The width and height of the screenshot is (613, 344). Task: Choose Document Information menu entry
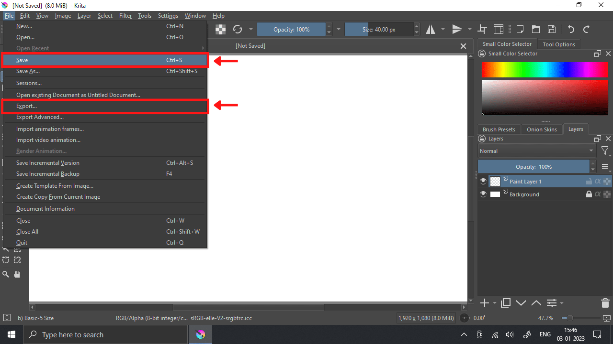[104, 209]
